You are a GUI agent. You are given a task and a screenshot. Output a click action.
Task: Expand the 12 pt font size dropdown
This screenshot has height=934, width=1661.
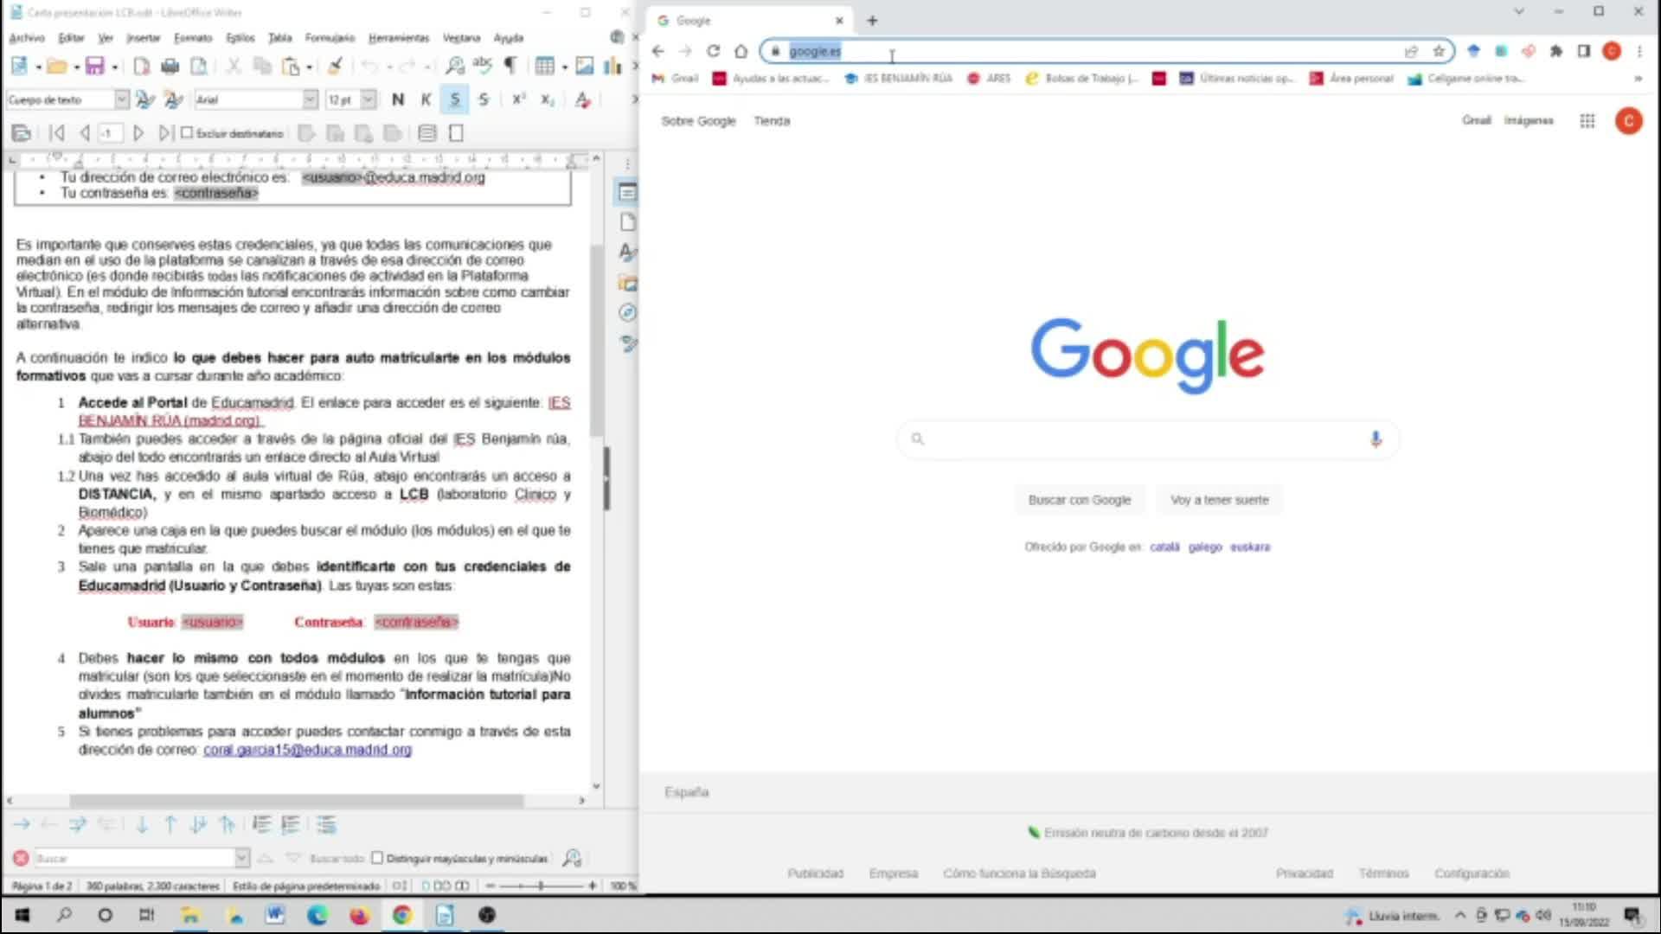[368, 99]
